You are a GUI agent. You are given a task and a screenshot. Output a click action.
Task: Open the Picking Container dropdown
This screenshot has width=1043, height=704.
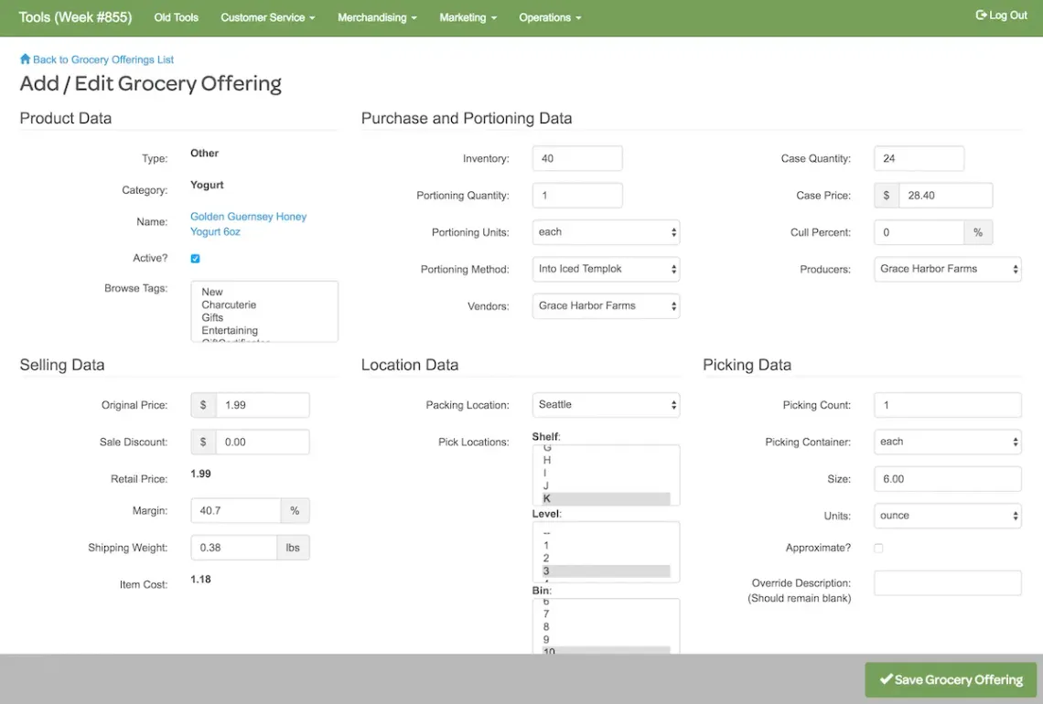tap(947, 443)
